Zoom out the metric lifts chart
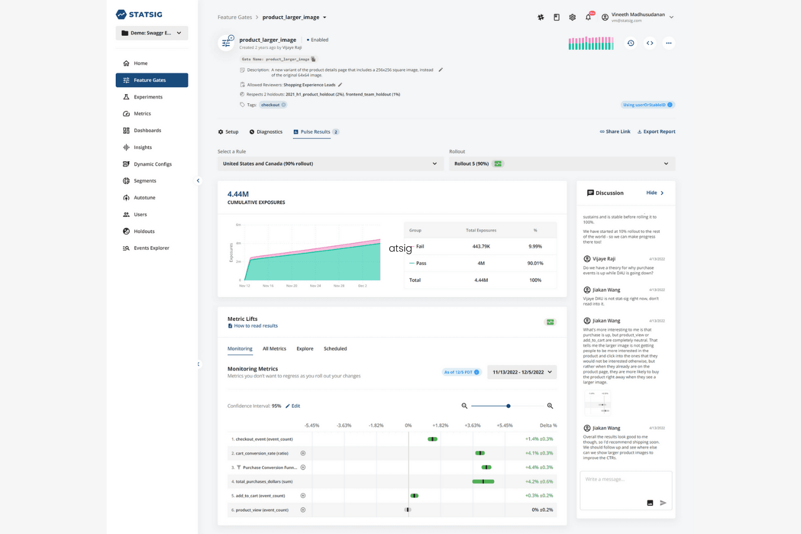This screenshot has height=534, width=801. click(x=464, y=406)
